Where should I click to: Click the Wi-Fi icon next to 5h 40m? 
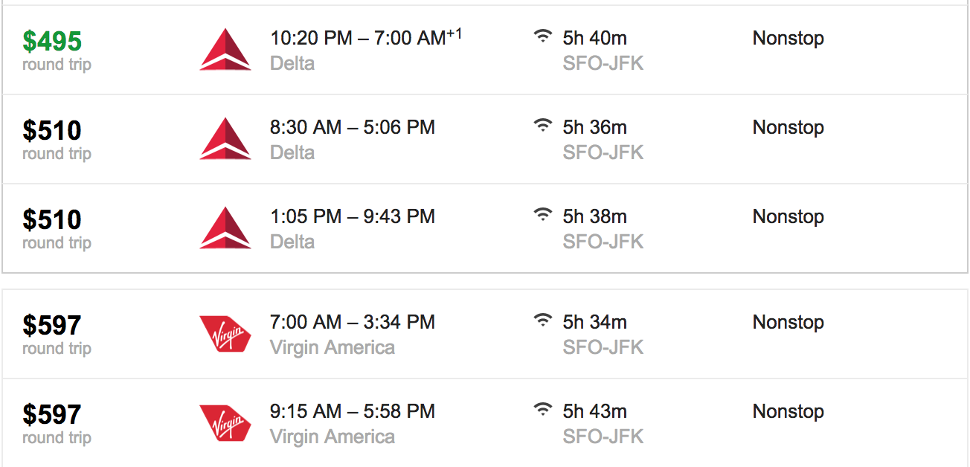pyautogui.click(x=544, y=36)
